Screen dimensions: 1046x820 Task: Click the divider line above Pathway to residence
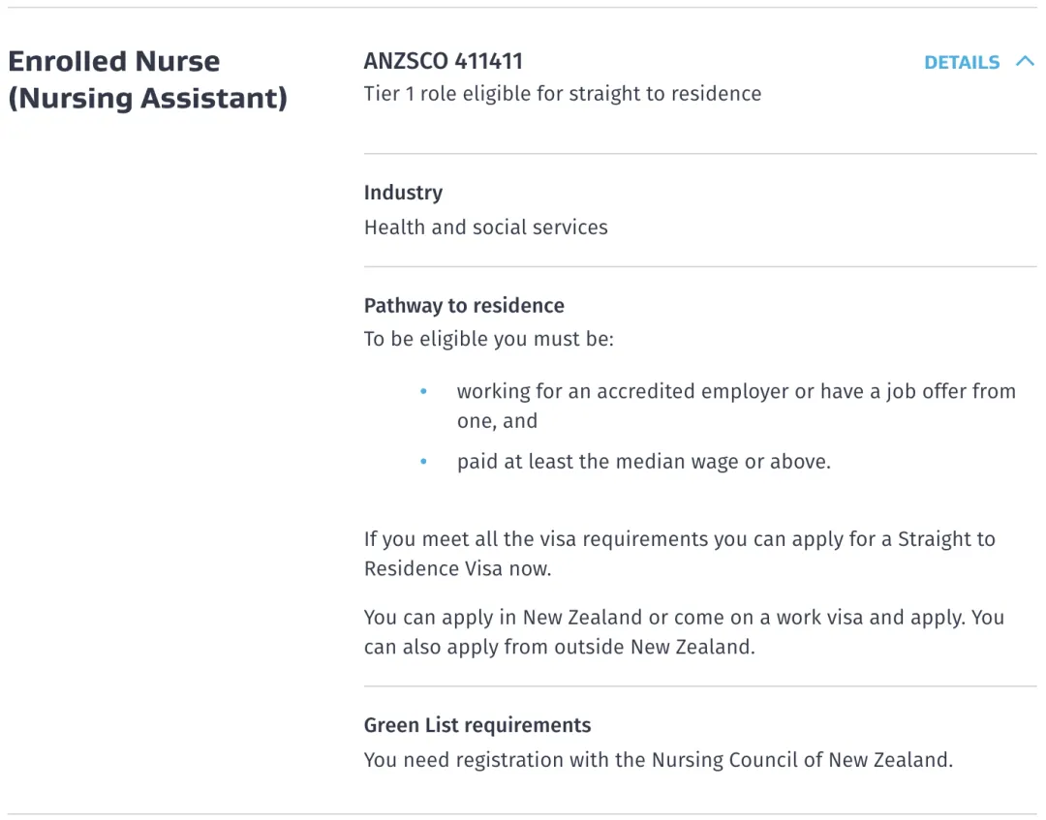pyautogui.click(x=700, y=266)
